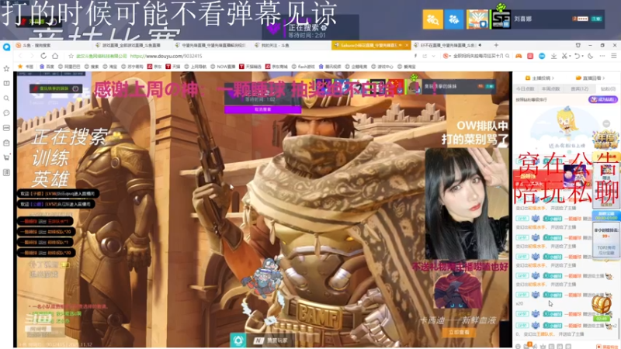The width and height of the screenshot is (621, 349).
Task: Click the browser home icon
Action: click(x=55, y=56)
